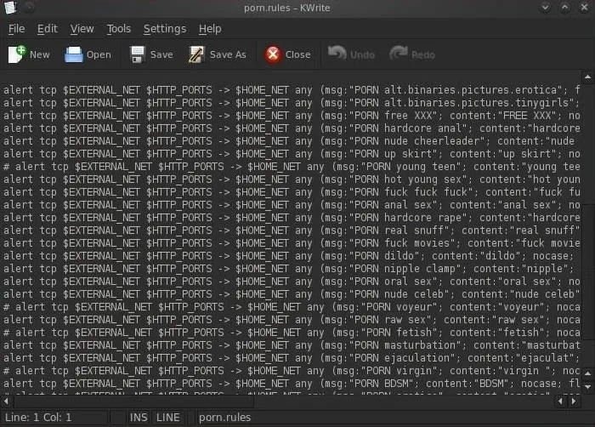Screen dimensions: 595x427
Task: Click the horizontal scrollbar right arrow at far right
Action: (x=574, y=401)
